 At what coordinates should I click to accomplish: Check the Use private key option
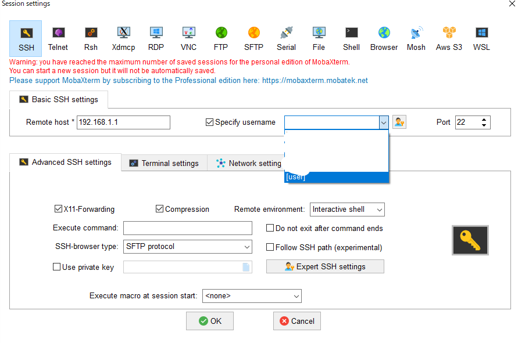pyautogui.click(x=56, y=266)
